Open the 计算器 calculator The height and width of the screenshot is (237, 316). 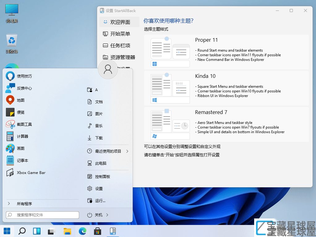(17, 136)
